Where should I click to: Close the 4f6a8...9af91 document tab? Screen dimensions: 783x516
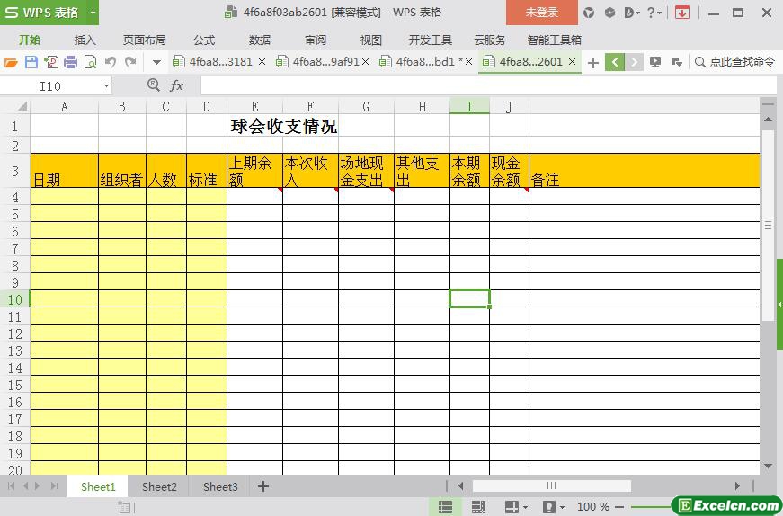tap(366, 62)
